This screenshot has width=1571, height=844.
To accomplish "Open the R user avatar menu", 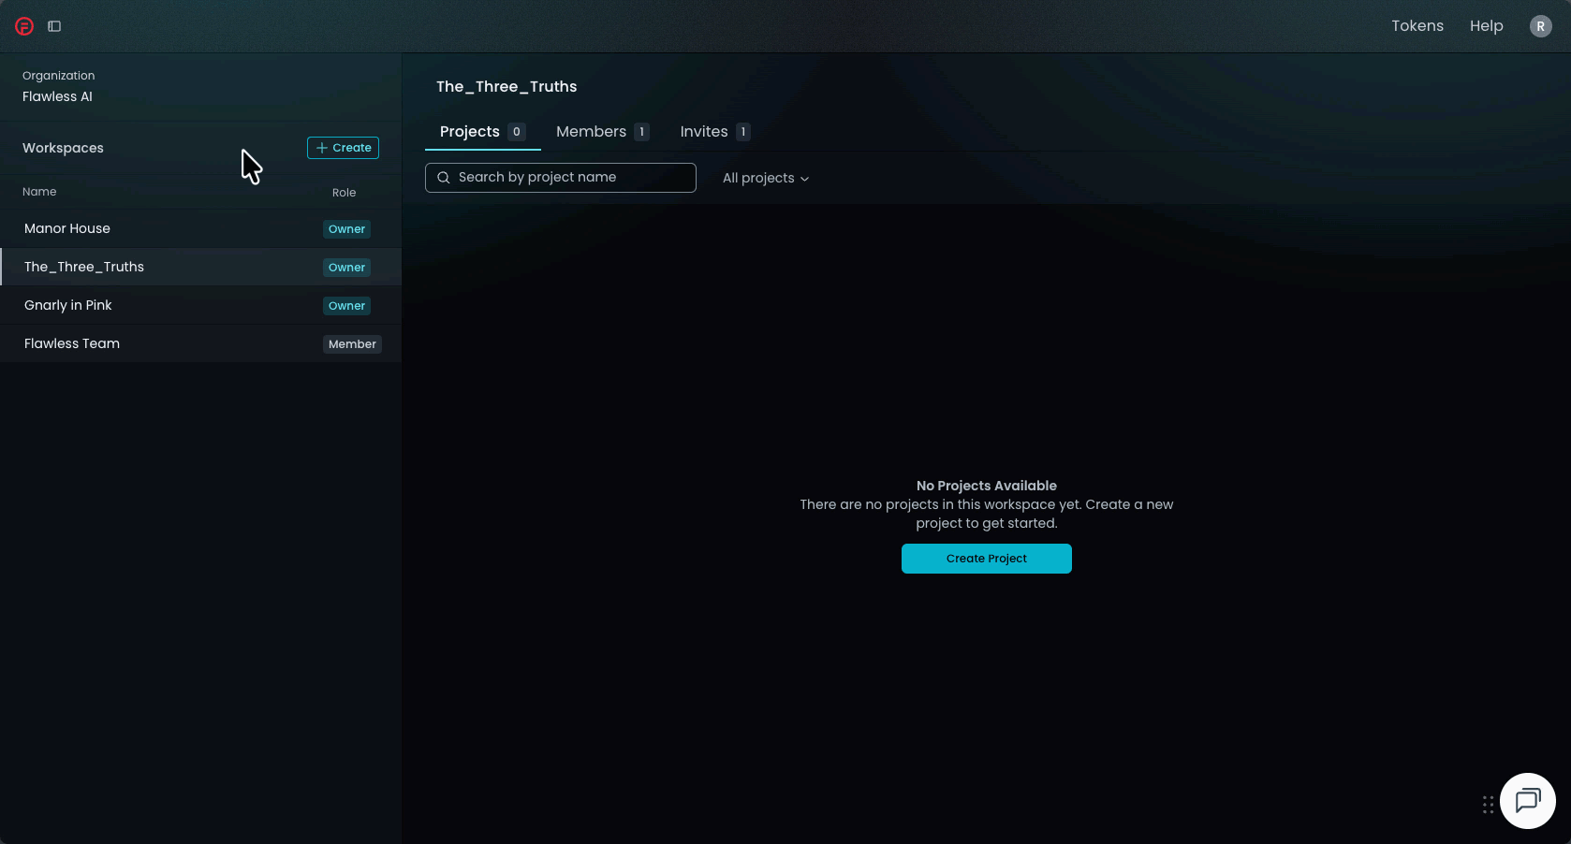I will tap(1540, 26).
